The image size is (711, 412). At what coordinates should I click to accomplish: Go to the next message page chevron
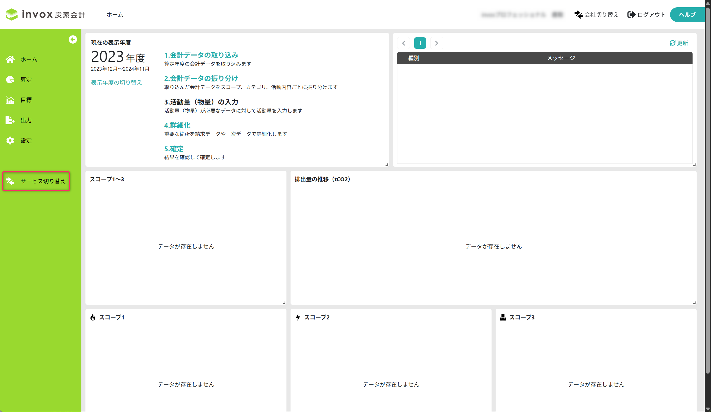pyautogui.click(x=436, y=43)
